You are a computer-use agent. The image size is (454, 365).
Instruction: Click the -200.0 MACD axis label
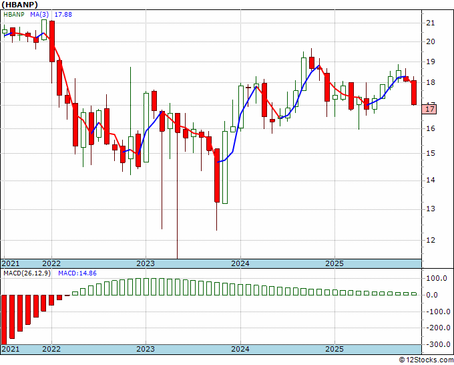[x=437, y=328]
